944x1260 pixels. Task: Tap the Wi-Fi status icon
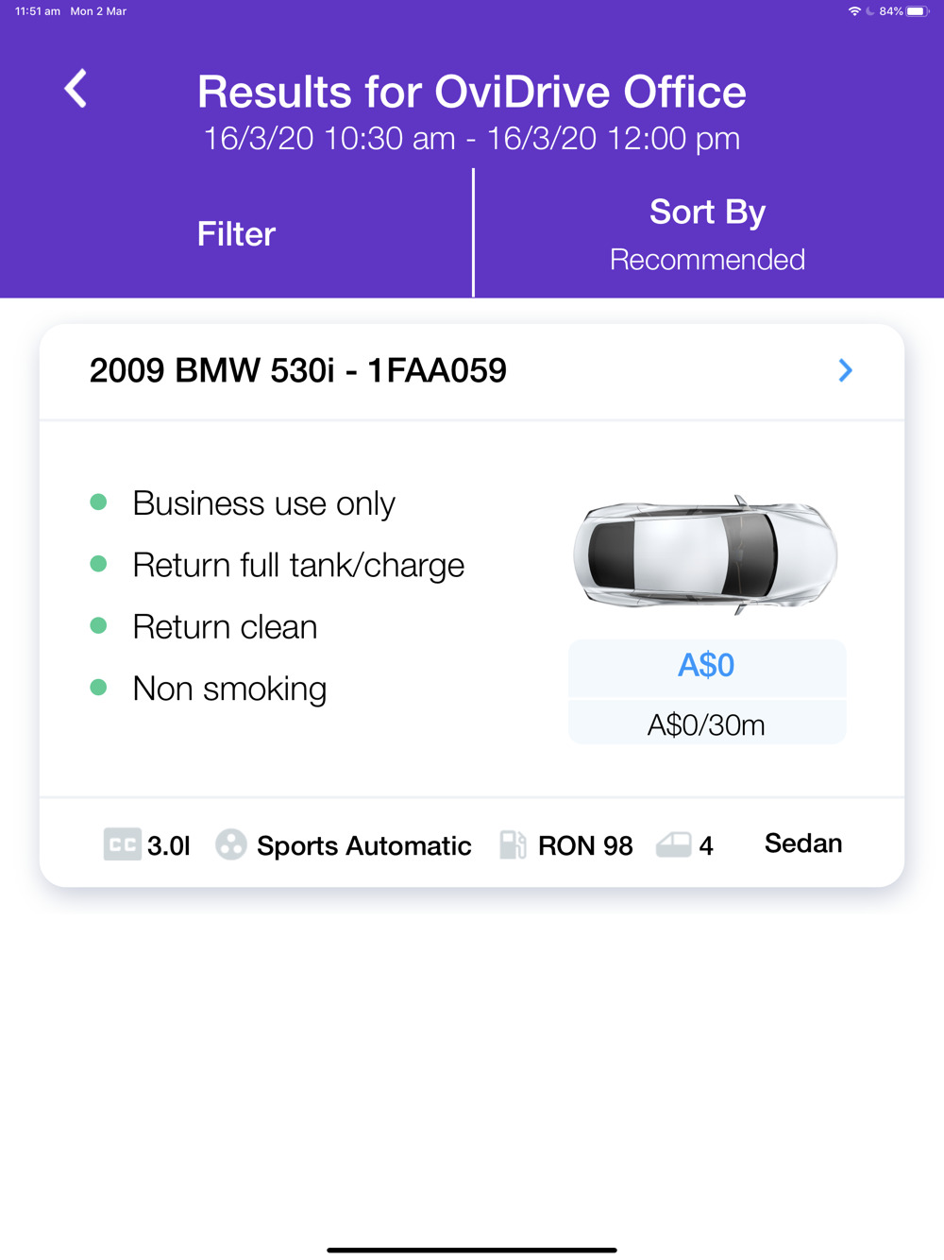pyautogui.click(x=854, y=11)
